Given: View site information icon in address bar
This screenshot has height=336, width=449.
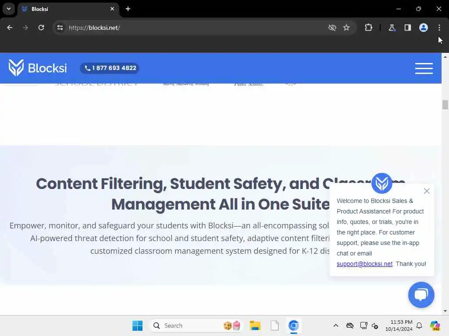Looking at the screenshot, I should [60, 28].
